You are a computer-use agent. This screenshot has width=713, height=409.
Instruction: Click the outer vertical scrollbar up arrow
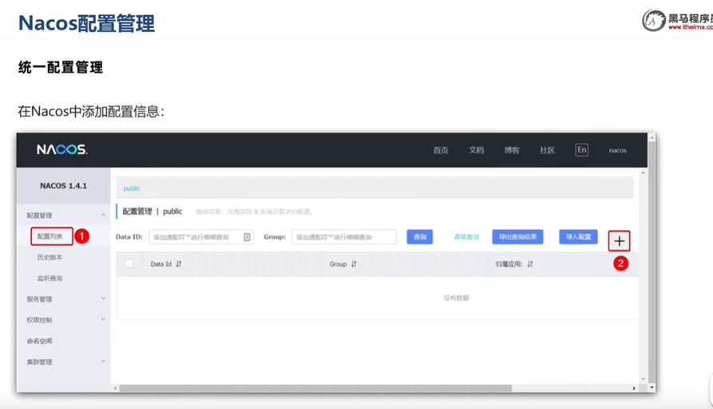[652, 137]
